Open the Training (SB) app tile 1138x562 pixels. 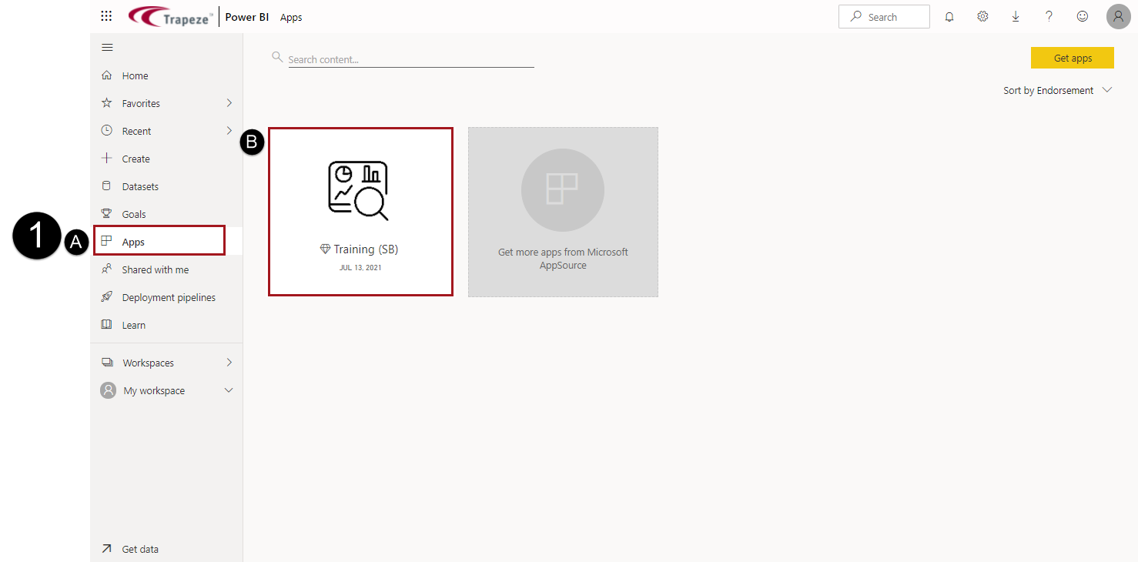point(360,212)
